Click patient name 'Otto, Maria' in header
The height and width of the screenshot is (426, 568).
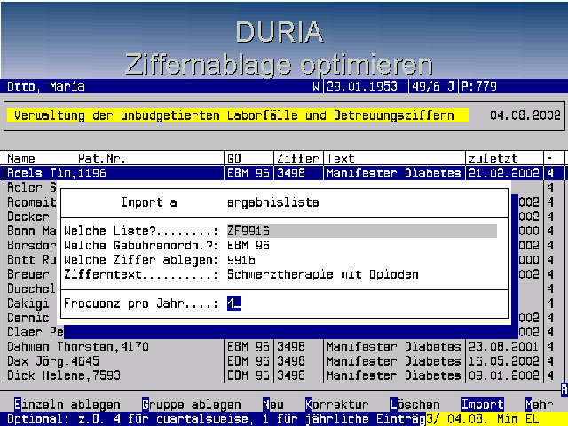tap(46, 86)
